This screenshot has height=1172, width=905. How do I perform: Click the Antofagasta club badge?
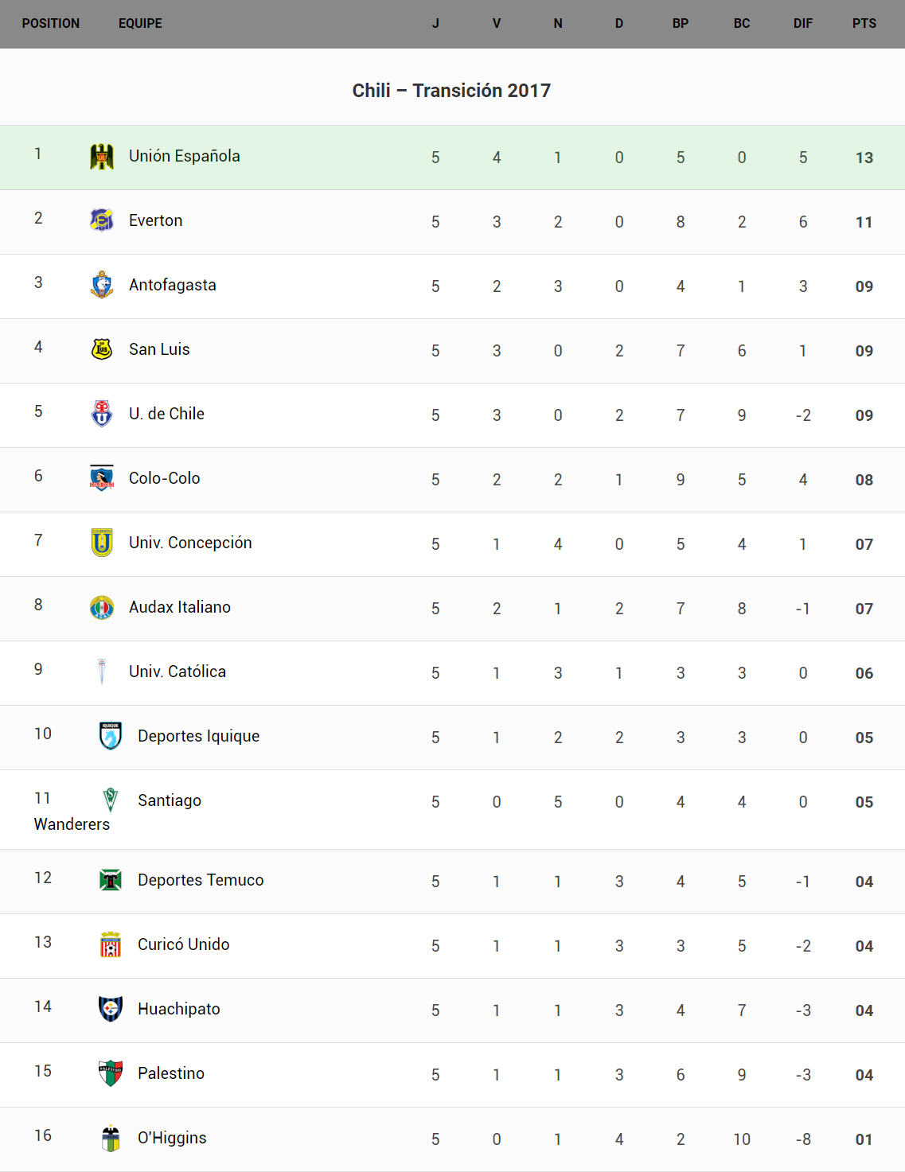102,285
